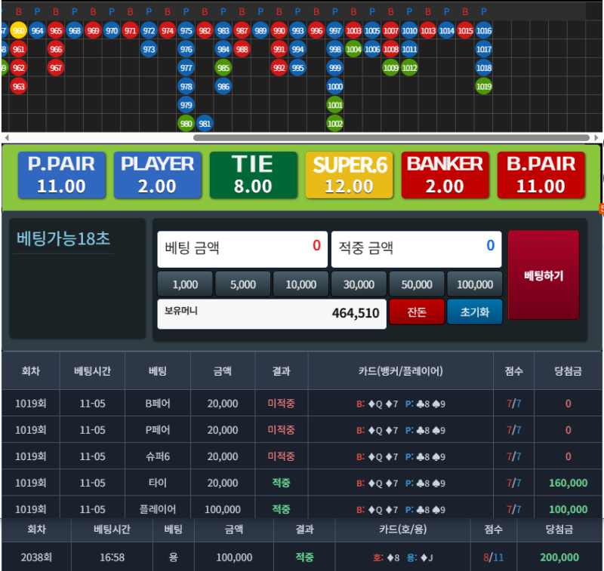Select the B.PAIR 11.00 bet option
Screen dimensions: 604x571
click(x=541, y=175)
